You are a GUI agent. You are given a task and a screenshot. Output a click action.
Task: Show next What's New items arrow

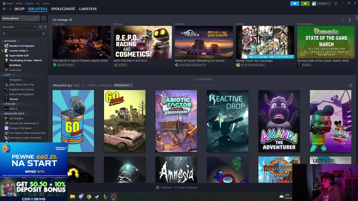(350, 20)
